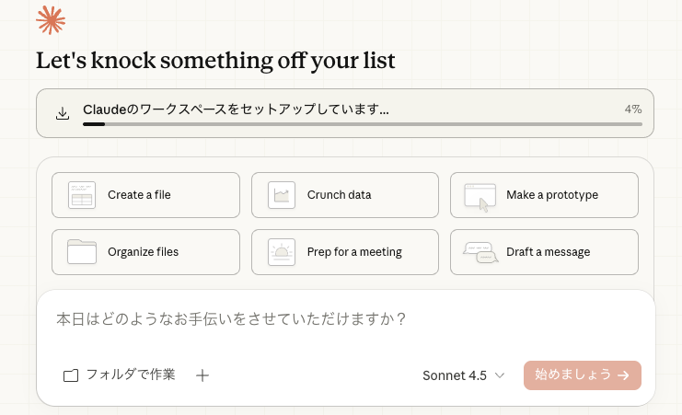682x415 pixels.
Task: Click the download icon in setup banner
Action: pyautogui.click(x=63, y=113)
